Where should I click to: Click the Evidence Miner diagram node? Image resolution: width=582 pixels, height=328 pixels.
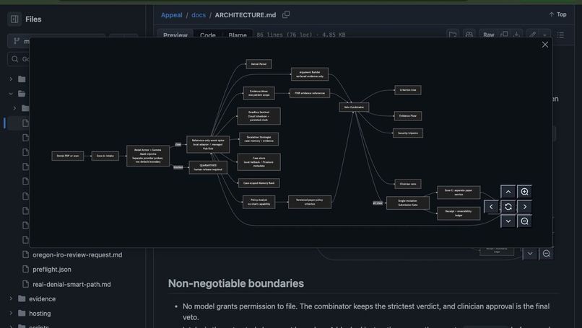coord(259,93)
